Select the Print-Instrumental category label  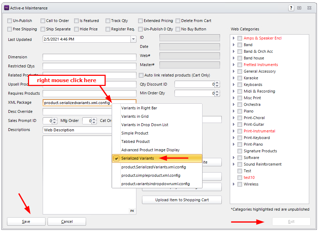point(260,131)
